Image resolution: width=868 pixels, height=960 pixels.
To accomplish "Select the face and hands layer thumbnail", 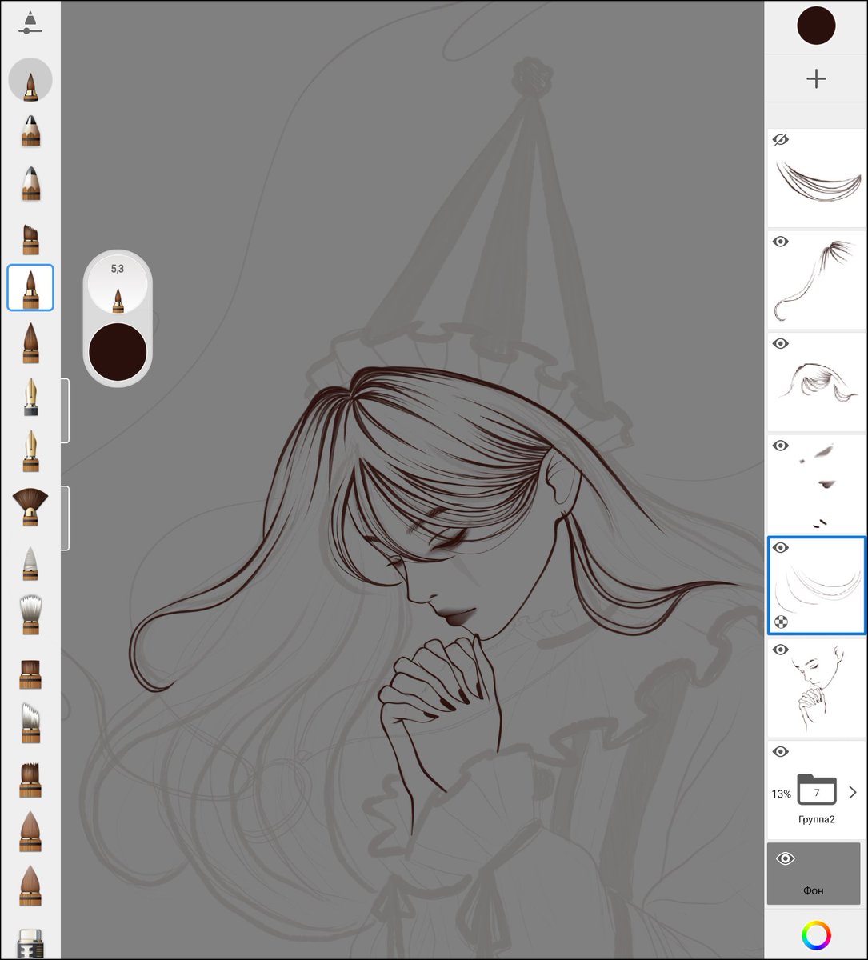I will pos(816,688).
